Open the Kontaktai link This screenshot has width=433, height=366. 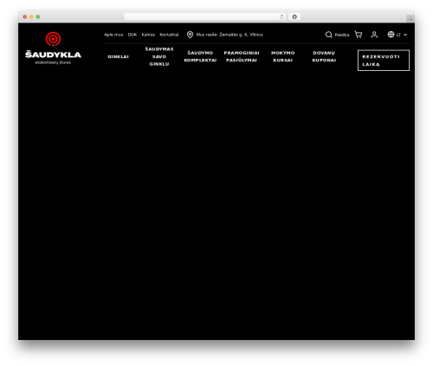[x=169, y=35]
